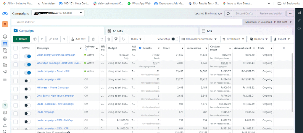Image resolution: width=303 pixels, height=133 pixels.
Task: Open the Billing icon in left sidebar
Action: pyautogui.click(x=5, y=65)
